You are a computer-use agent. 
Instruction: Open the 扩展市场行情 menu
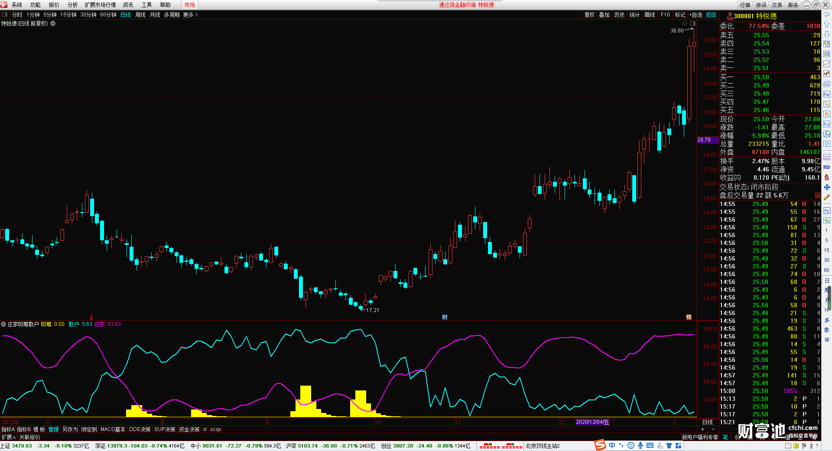[x=101, y=5]
